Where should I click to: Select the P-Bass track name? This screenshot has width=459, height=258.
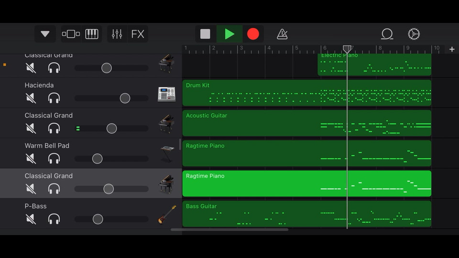pyautogui.click(x=35, y=206)
